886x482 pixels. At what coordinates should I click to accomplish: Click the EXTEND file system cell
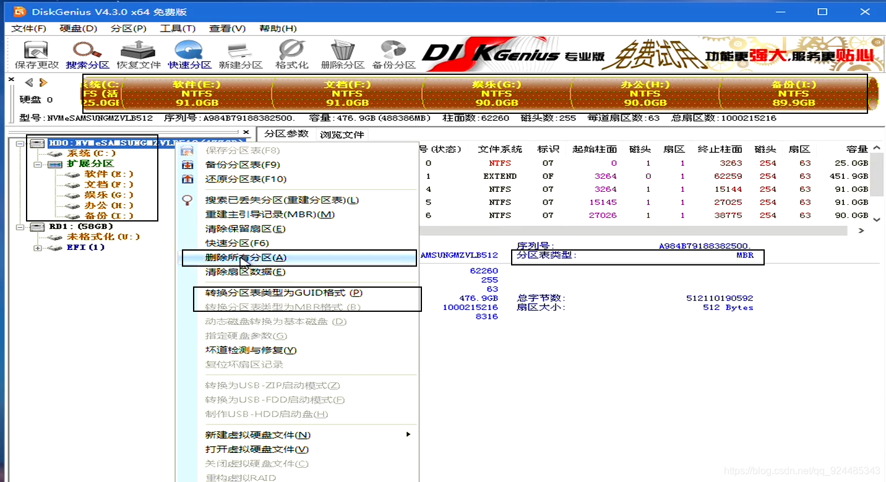click(500, 176)
